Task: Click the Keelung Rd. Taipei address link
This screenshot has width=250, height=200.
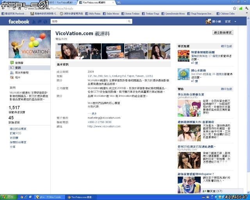Action: [x=120, y=76]
